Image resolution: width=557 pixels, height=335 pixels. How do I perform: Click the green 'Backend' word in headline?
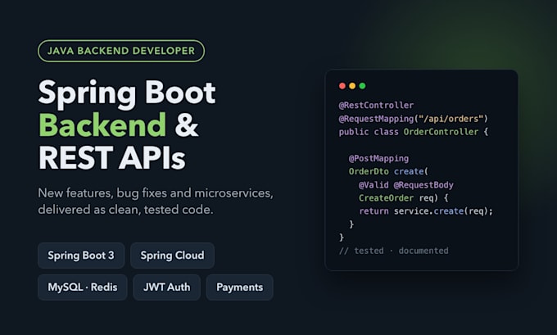pos(102,125)
